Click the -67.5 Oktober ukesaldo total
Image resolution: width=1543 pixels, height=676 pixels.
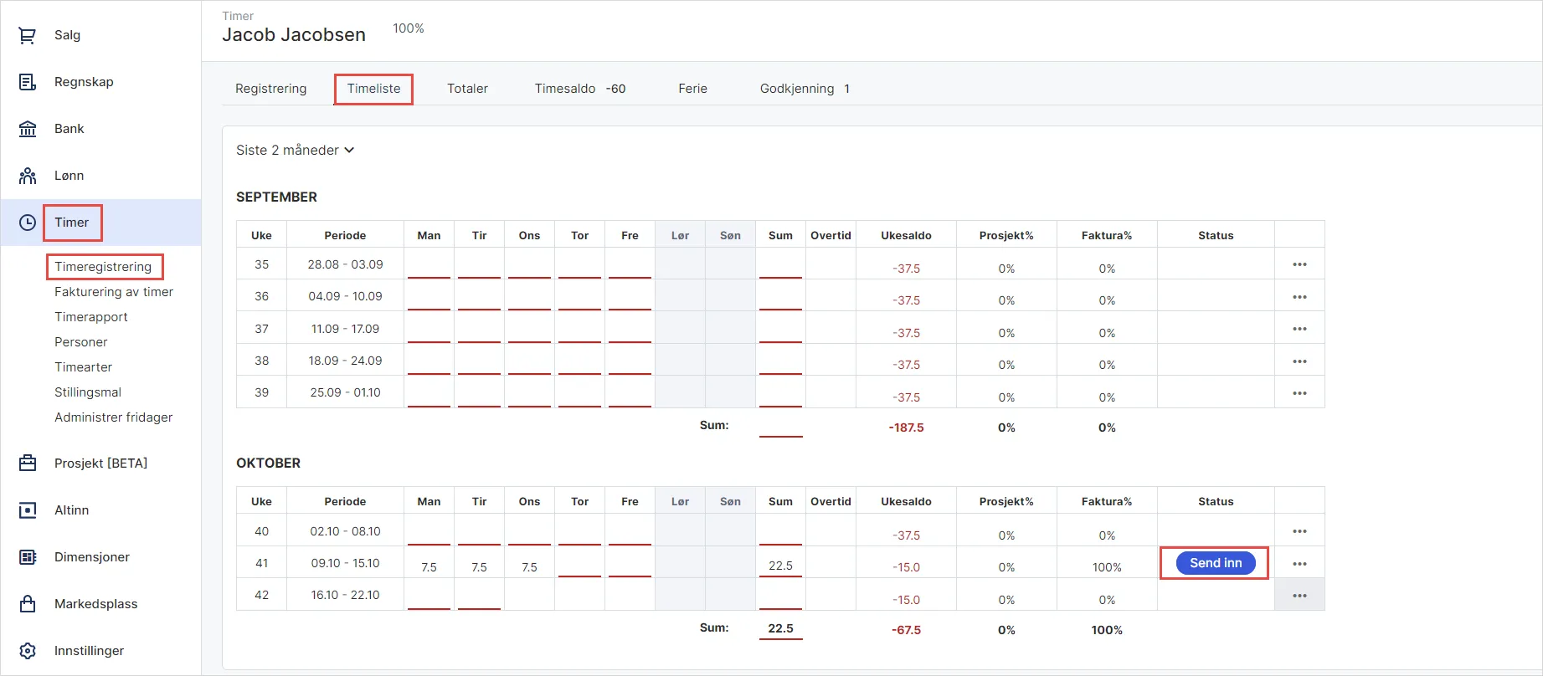(906, 630)
